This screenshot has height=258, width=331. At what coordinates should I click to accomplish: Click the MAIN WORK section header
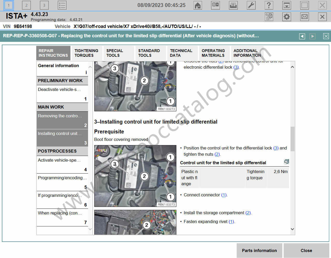pyautogui.click(x=62, y=107)
